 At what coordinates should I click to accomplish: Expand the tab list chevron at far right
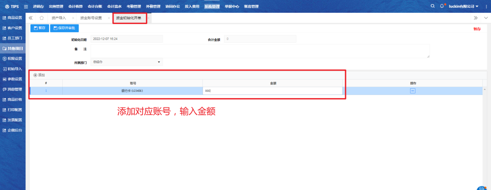tap(485, 18)
